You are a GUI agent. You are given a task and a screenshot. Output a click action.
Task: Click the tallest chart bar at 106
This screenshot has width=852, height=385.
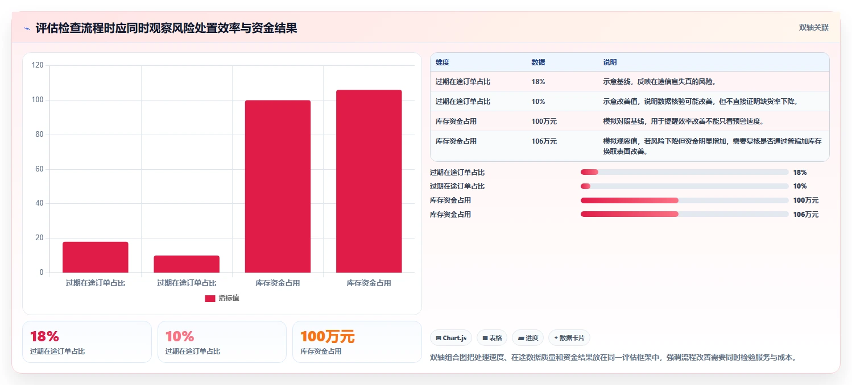click(369, 181)
